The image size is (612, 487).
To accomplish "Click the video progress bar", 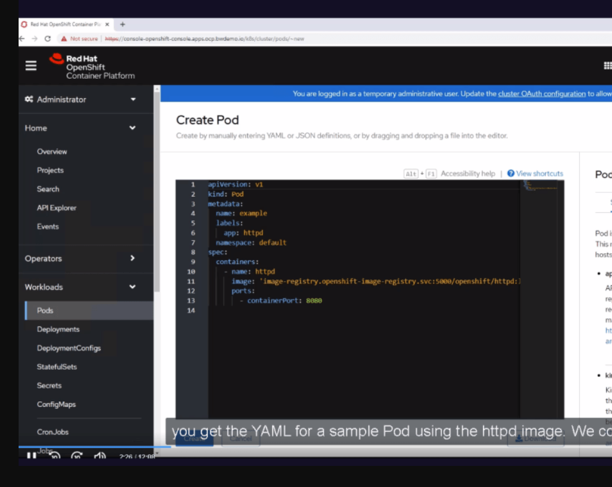I will coord(94,447).
